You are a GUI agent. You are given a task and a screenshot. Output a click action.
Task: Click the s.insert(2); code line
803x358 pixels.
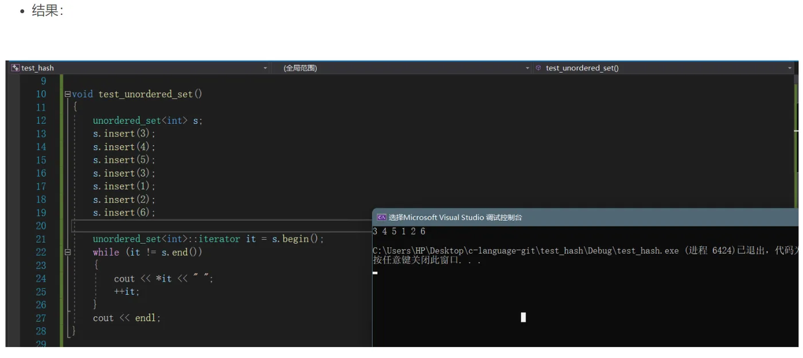tap(124, 200)
